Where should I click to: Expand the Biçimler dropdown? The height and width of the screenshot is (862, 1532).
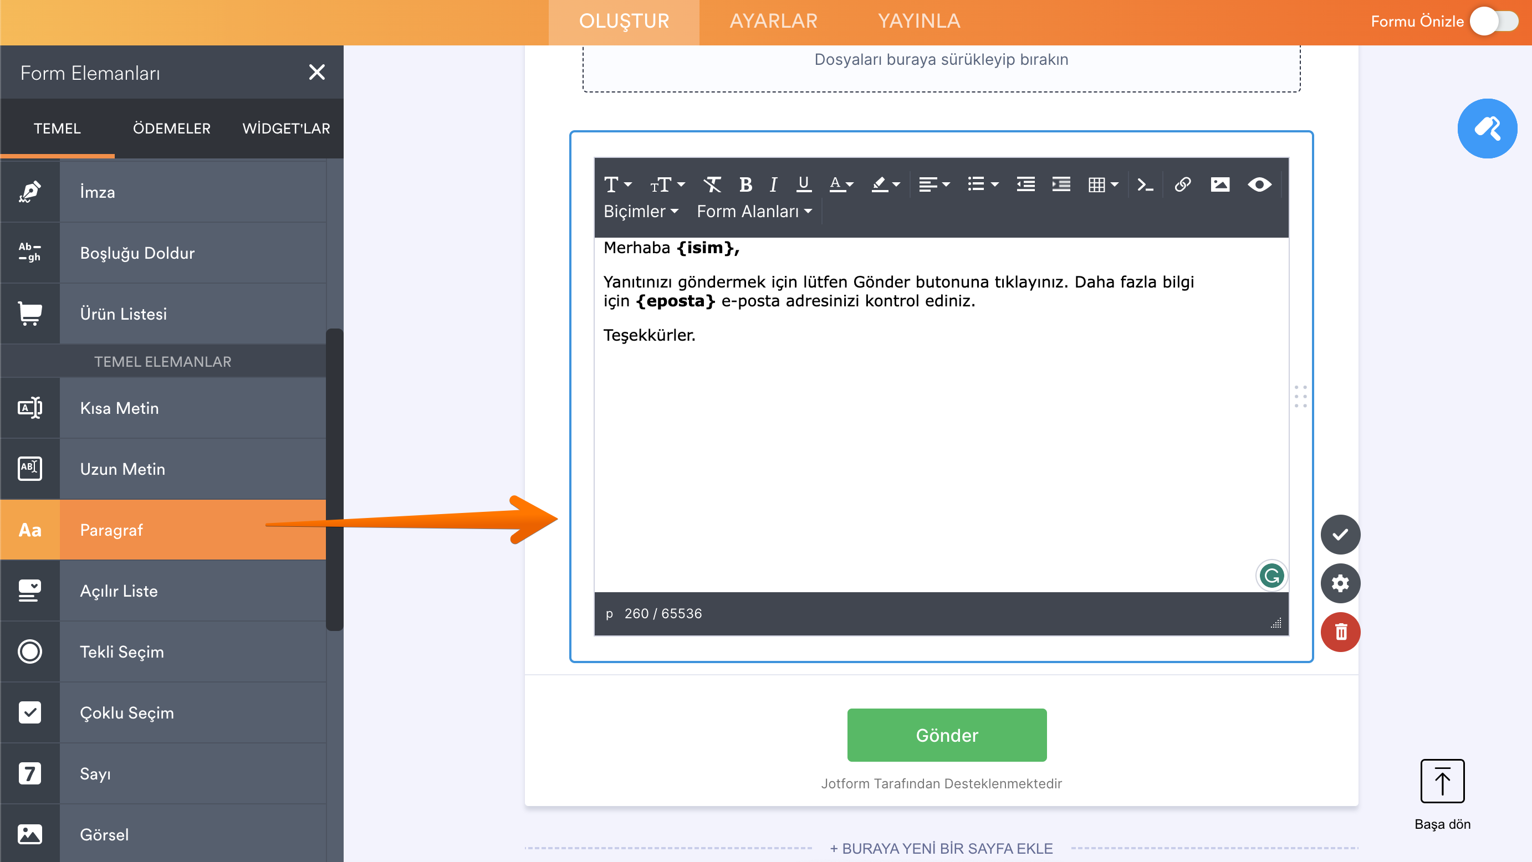[x=641, y=212]
